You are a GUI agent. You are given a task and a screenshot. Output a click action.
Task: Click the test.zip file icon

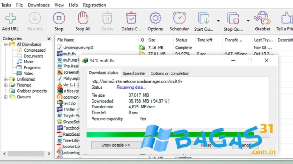point(60,103)
